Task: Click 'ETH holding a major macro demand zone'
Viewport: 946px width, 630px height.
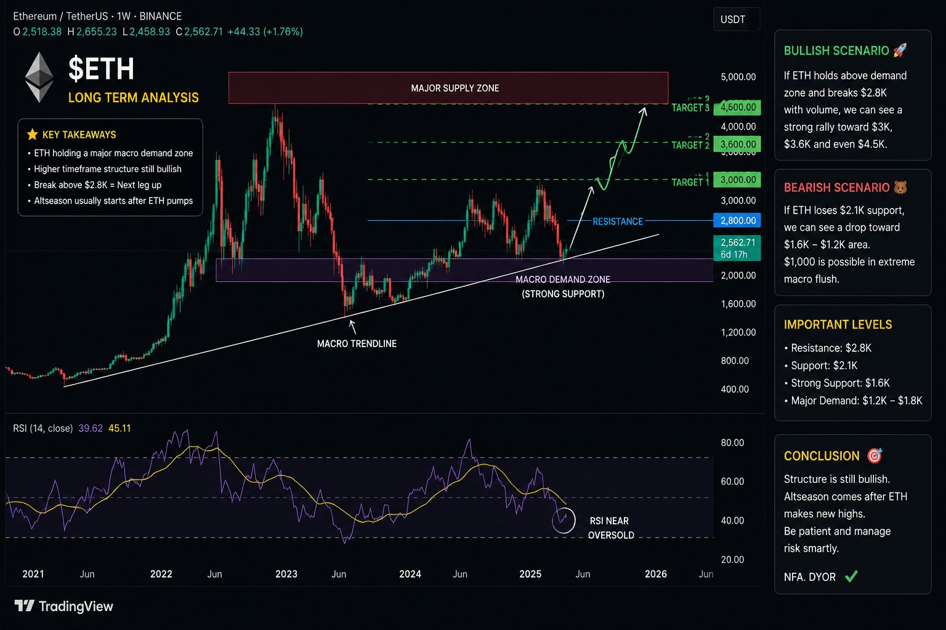Action: [113, 153]
